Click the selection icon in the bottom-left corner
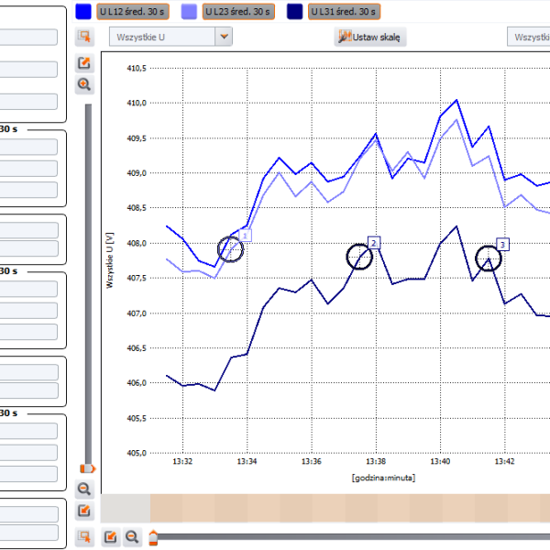 [x=84, y=536]
